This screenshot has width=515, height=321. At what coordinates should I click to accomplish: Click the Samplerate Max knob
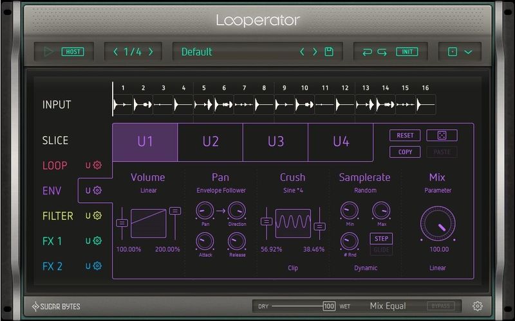click(381, 211)
